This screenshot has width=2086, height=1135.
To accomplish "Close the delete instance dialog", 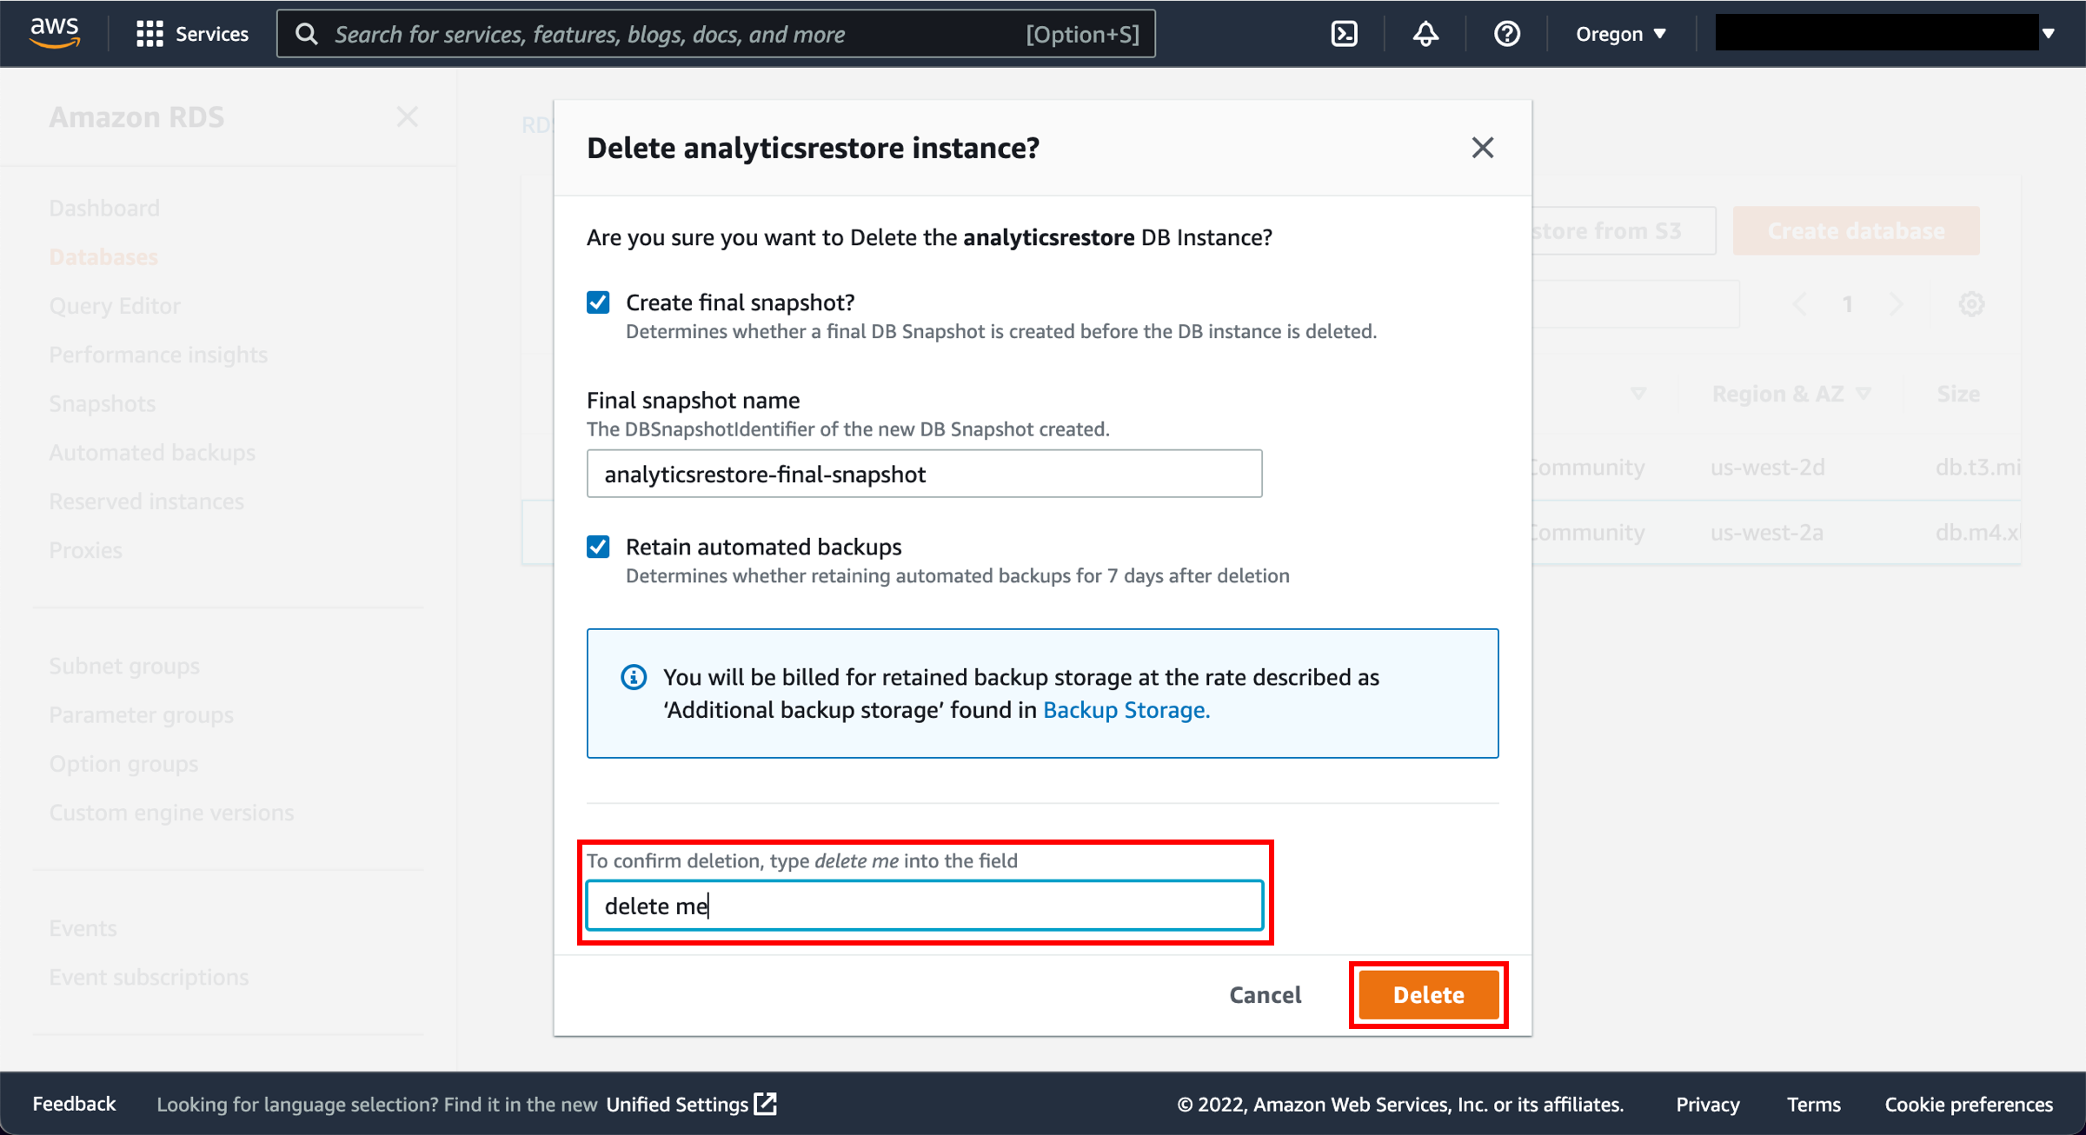I will [x=1483, y=148].
